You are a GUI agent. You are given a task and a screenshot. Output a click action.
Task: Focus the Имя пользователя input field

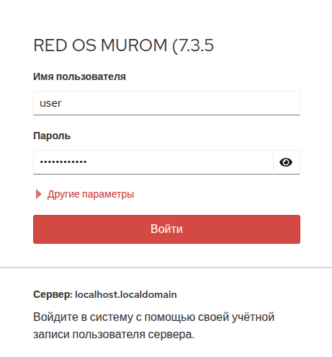(166, 103)
